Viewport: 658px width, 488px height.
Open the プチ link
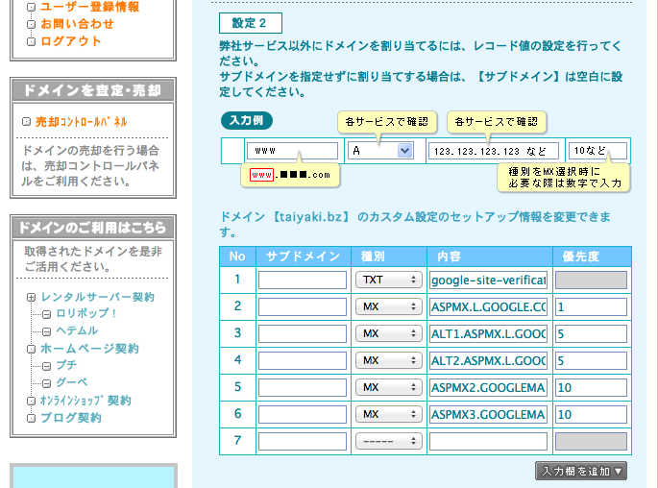tap(66, 365)
